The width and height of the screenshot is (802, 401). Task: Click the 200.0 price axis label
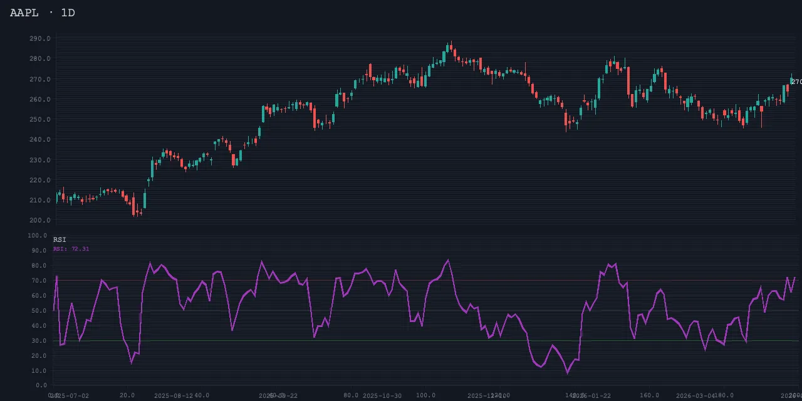coord(39,221)
